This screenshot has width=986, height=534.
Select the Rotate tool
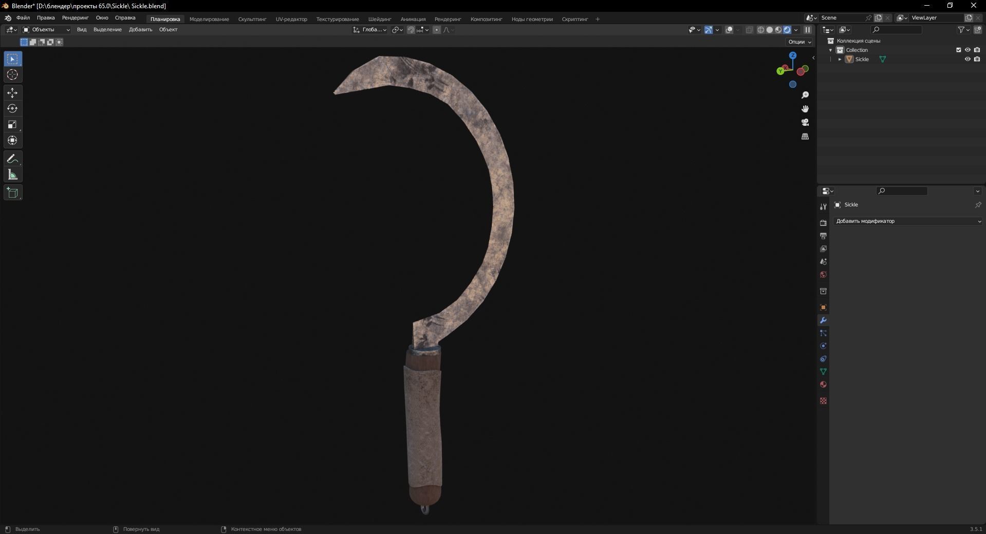pos(12,108)
